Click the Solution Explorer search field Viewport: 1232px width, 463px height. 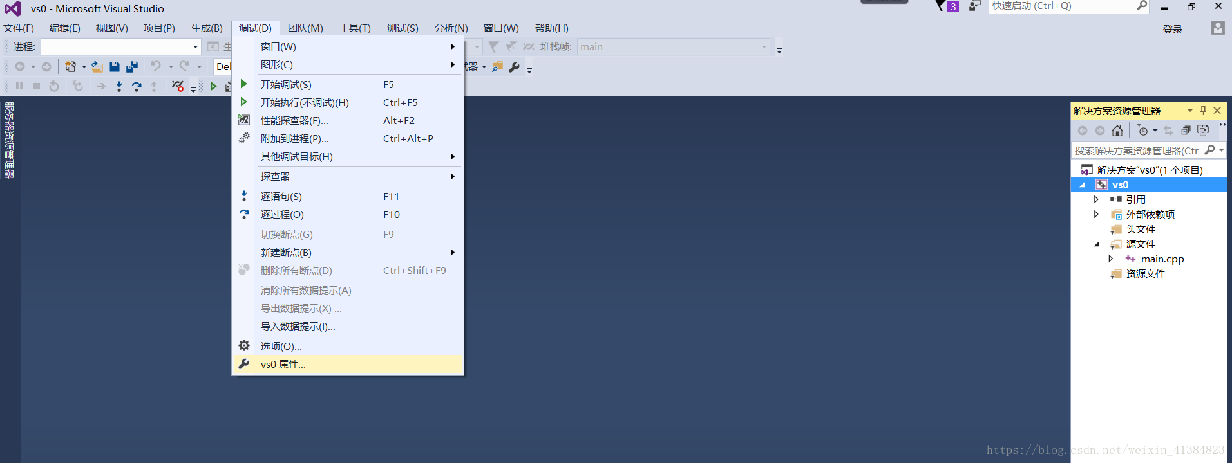click(x=1148, y=150)
